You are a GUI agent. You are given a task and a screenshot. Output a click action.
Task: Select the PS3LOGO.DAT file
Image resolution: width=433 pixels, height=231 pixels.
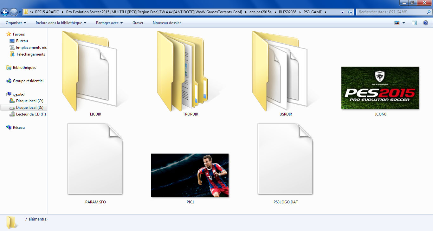tap(285, 159)
